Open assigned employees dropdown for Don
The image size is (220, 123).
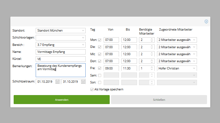[x=177, y=61]
